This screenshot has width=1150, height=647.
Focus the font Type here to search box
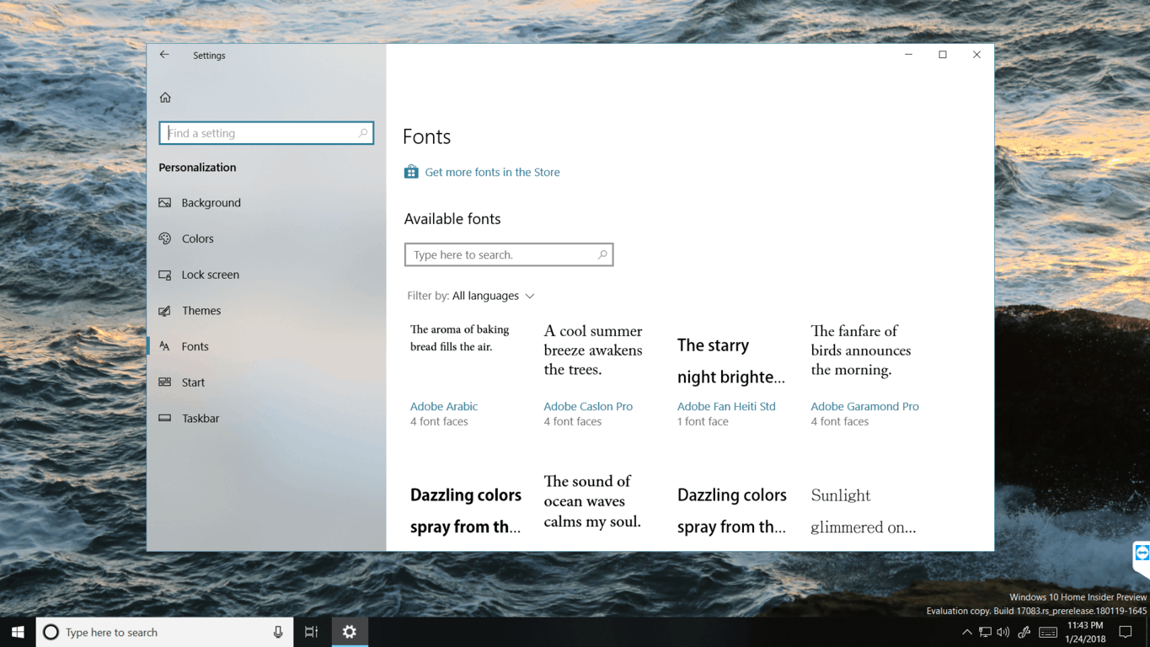click(509, 254)
